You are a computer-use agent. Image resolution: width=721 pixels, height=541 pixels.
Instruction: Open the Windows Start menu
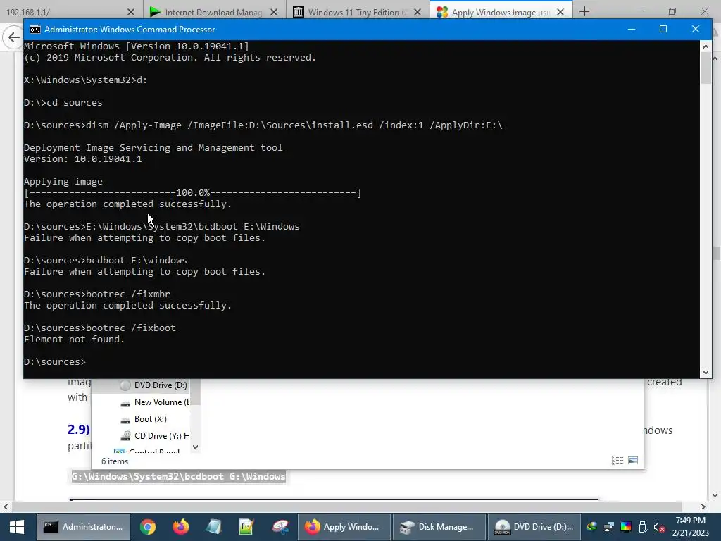coord(17,527)
